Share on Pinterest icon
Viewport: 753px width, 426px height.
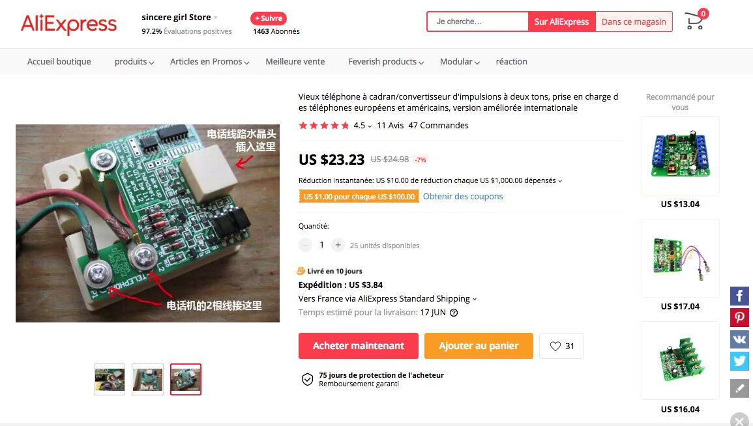[739, 318]
